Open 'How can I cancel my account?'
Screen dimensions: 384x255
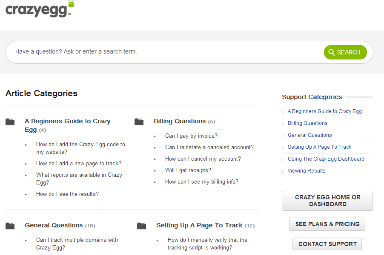coord(203,159)
